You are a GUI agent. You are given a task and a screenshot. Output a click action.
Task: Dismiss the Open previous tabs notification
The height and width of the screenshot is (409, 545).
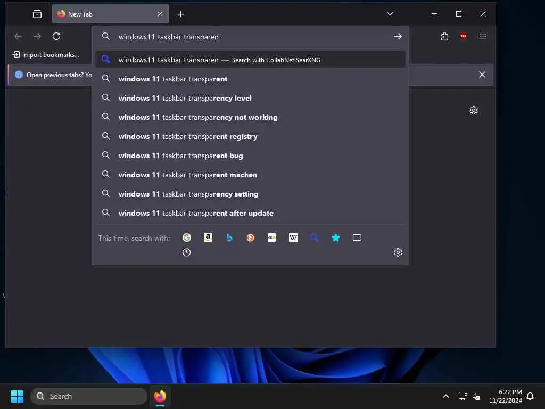click(x=482, y=75)
